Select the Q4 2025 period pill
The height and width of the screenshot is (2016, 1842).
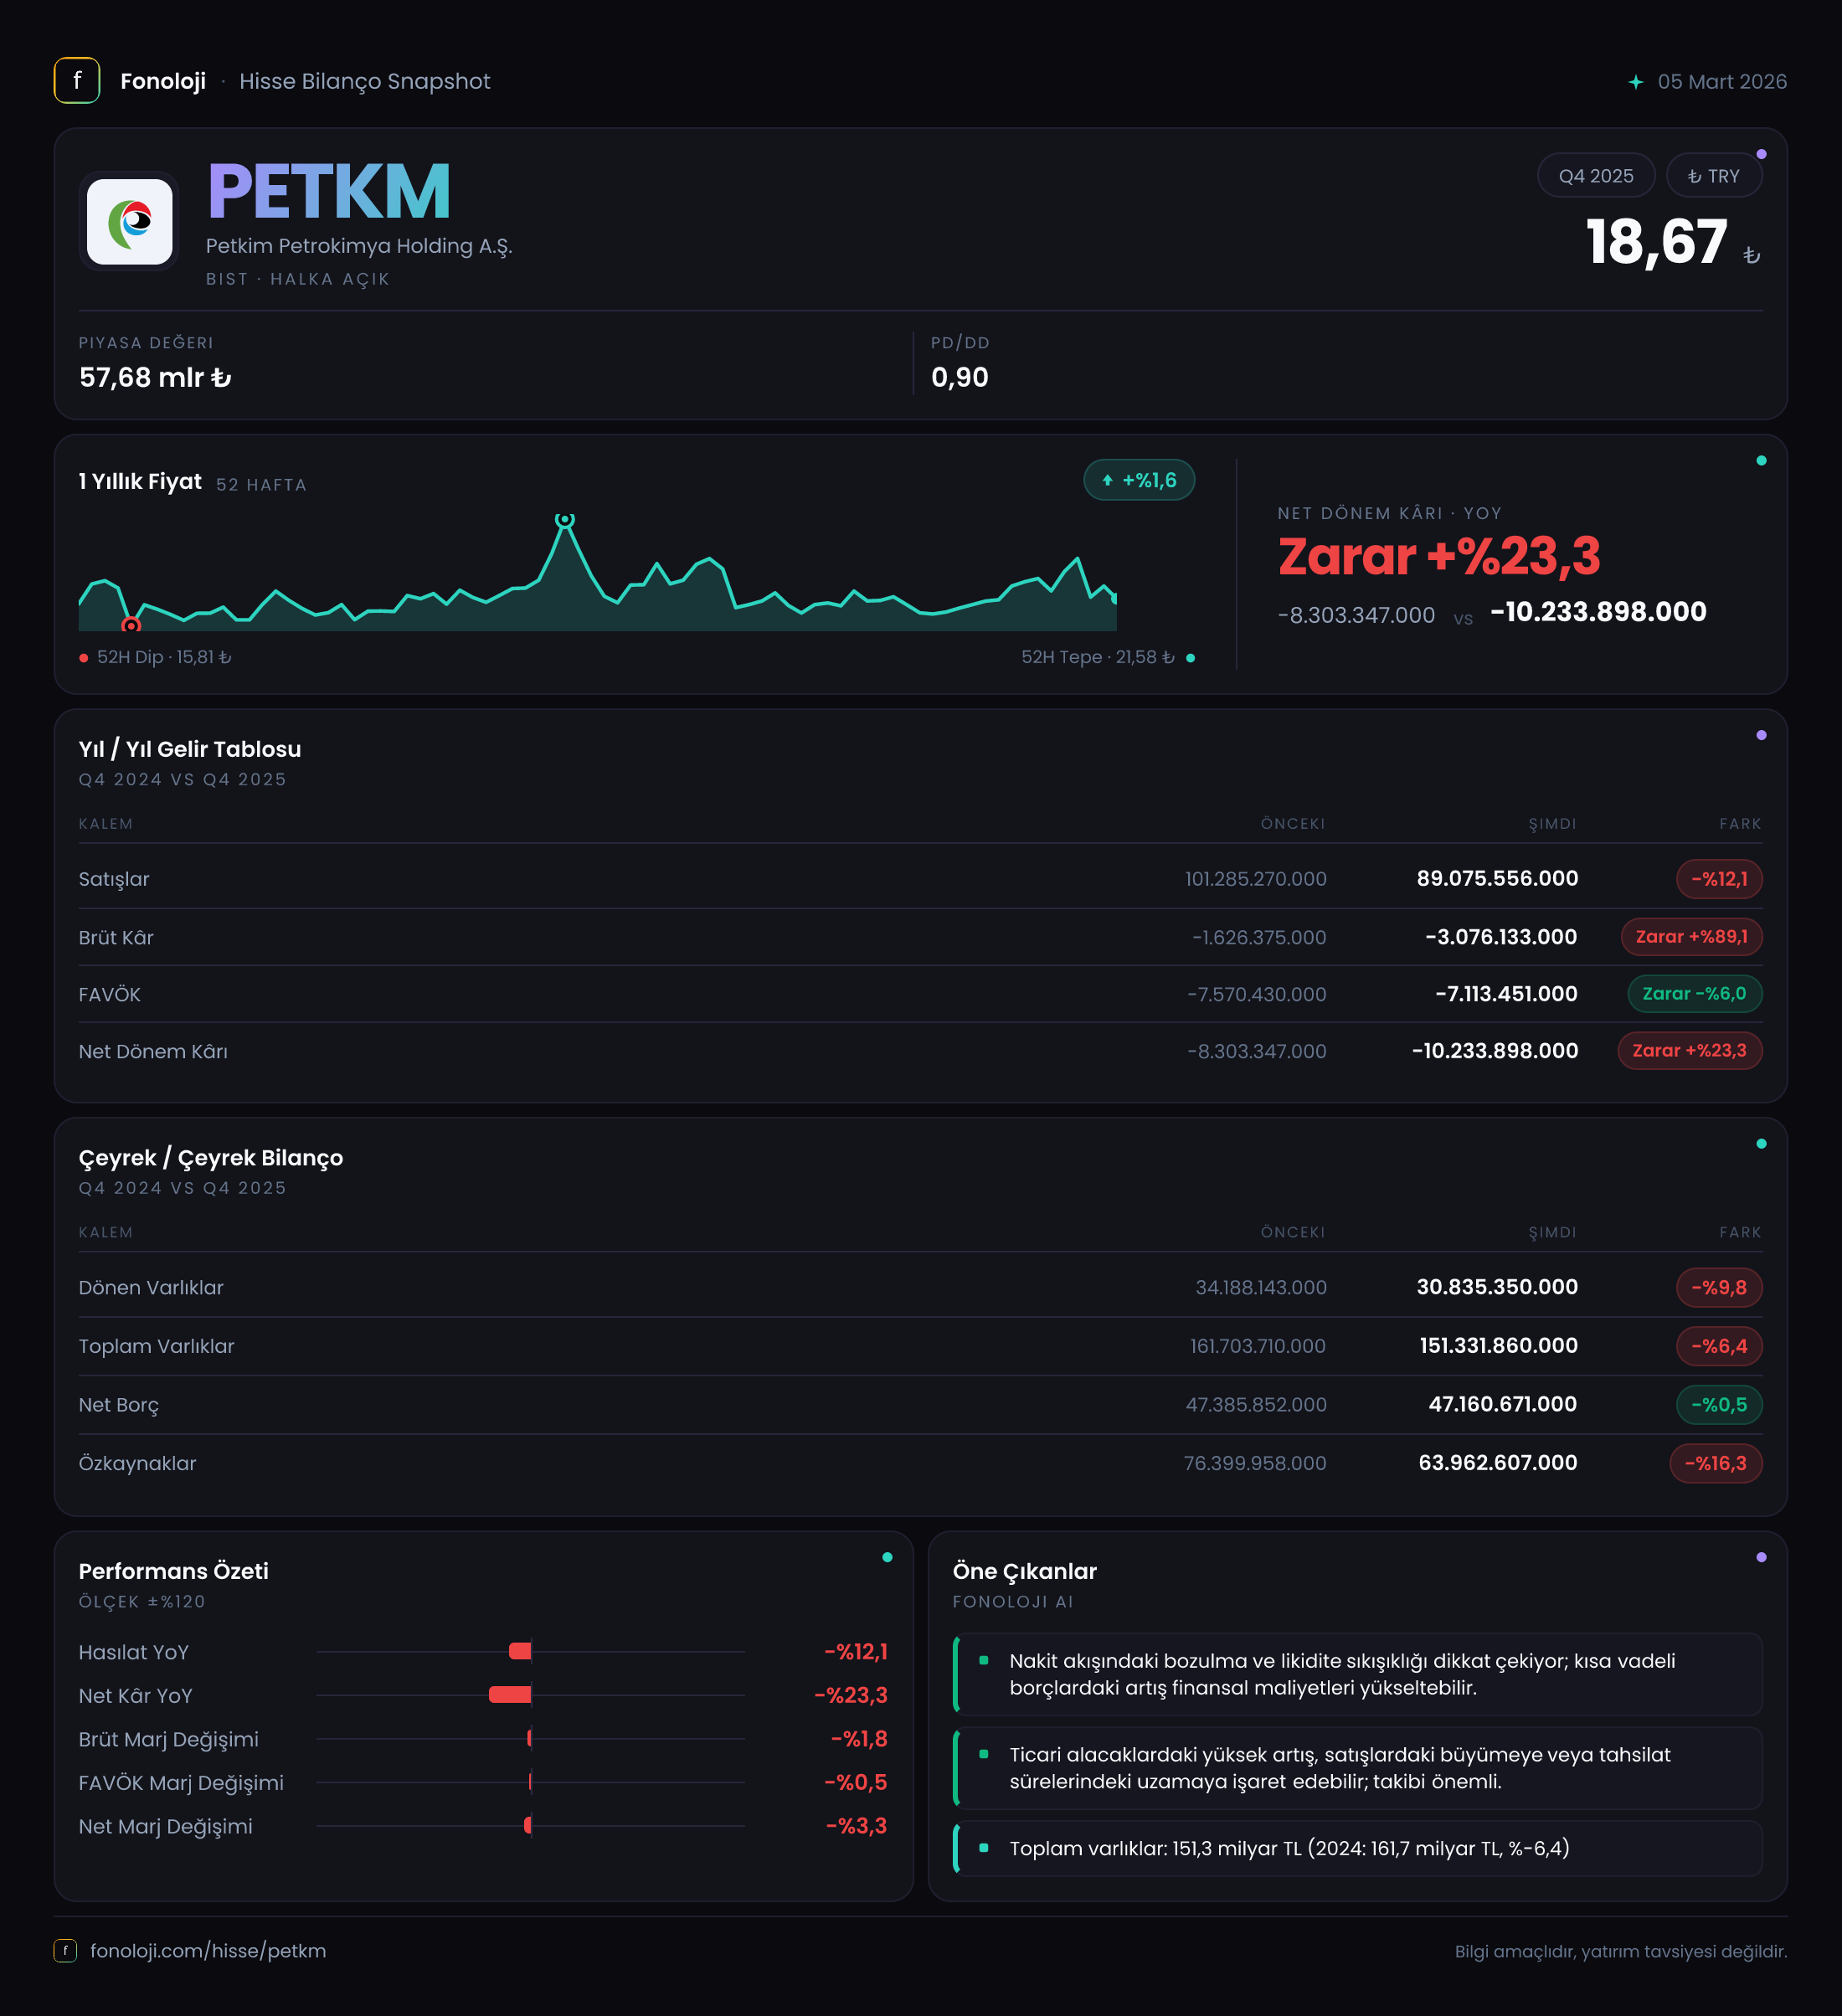(1595, 176)
